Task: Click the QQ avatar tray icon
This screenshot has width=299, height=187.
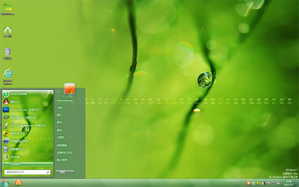Action: (x=264, y=183)
